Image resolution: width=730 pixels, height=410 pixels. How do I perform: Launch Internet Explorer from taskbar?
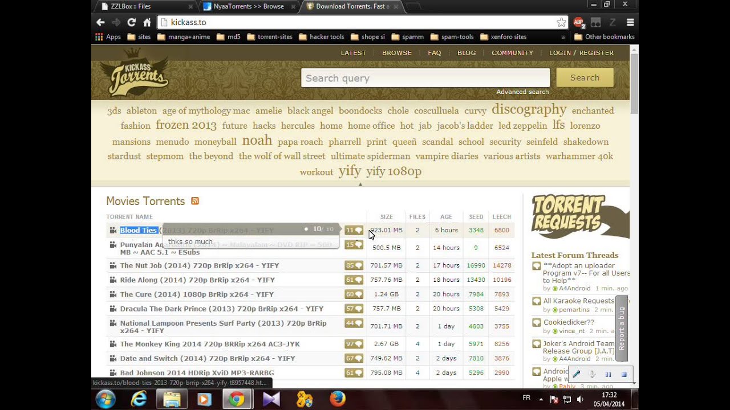pos(139,399)
